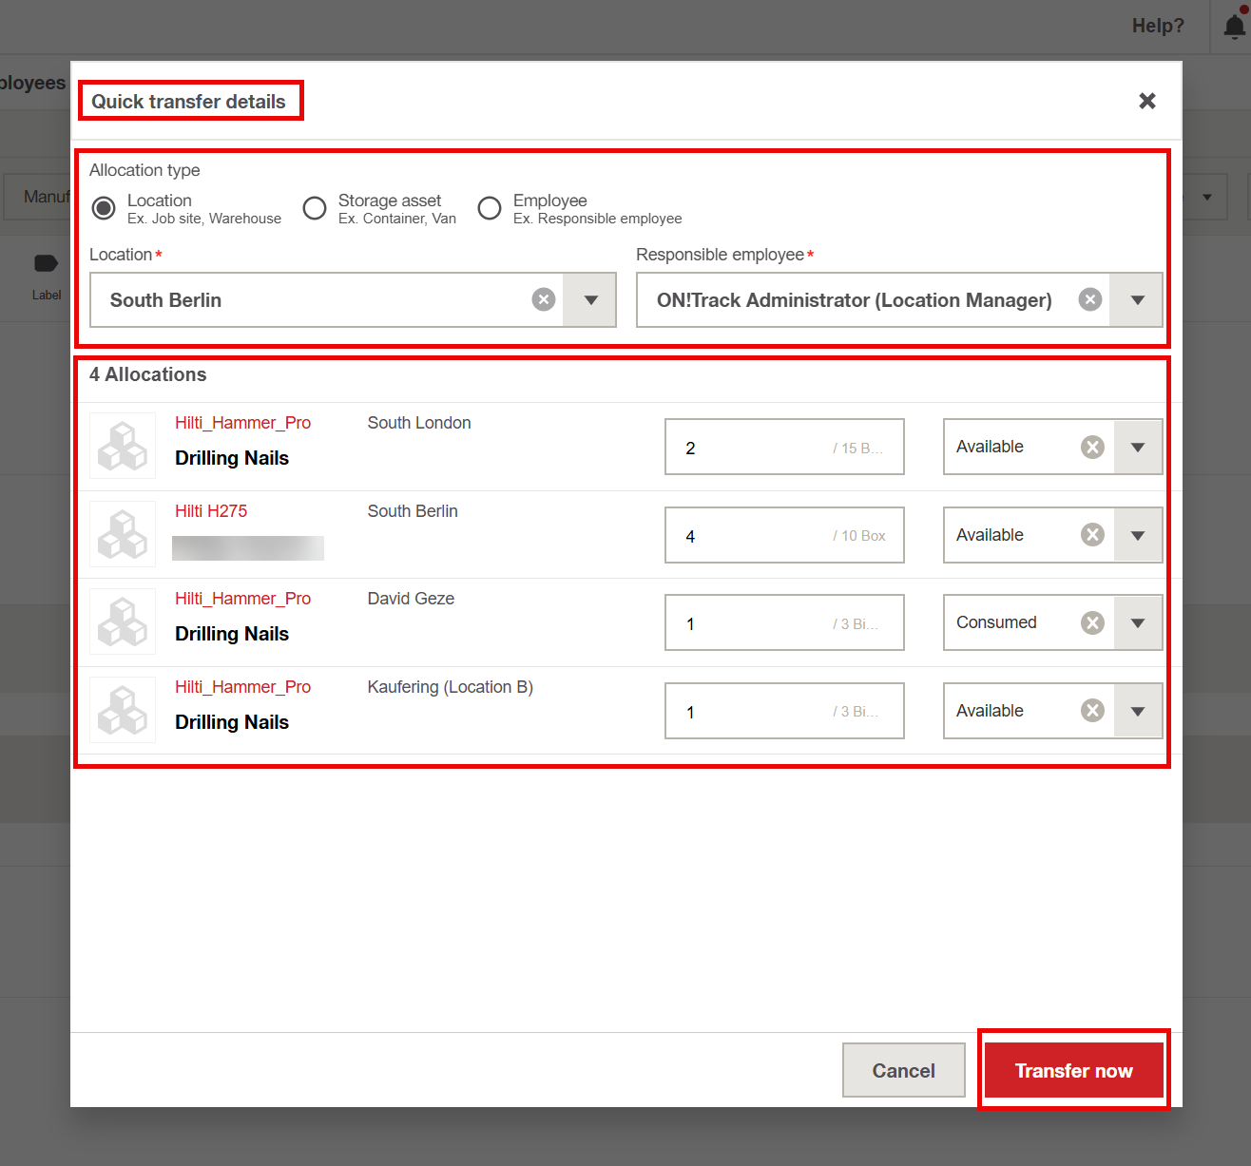Click the 'Quick transfer details' title

188,102
